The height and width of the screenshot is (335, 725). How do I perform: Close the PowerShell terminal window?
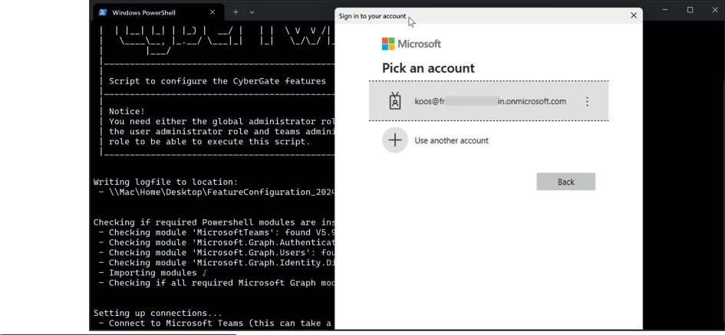pos(715,10)
